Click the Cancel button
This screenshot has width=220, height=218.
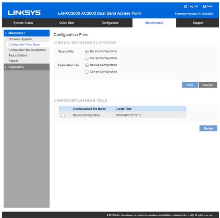[x=208, y=85]
